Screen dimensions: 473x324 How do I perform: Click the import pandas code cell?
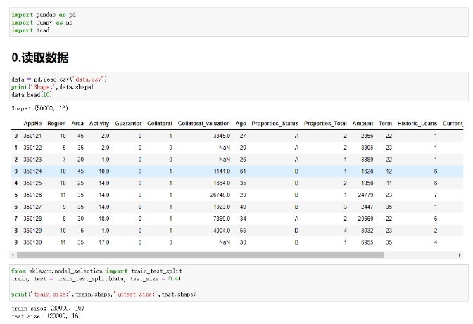[x=239, y=22]
